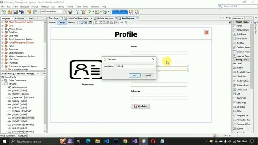
Task: Click the Windows Start button
Action: click(4, 141)
